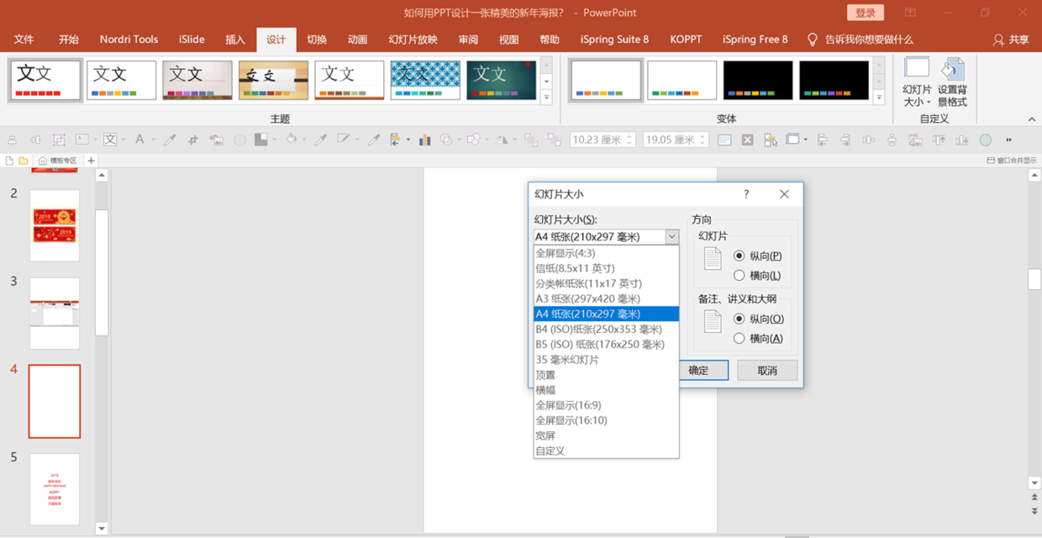
Task: Click the help question mark in dialog
Action: tap(746, 194)
